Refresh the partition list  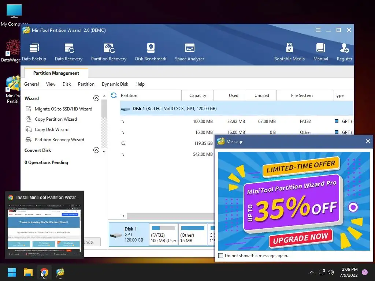click(x=114, y=95)
